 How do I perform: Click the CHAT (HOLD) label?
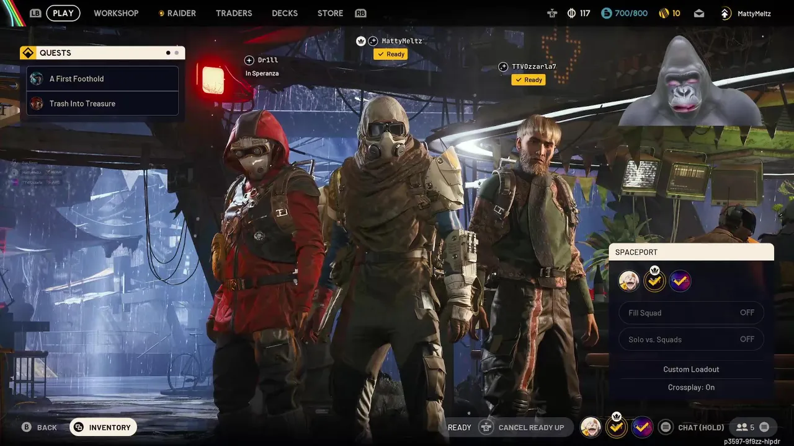point(701,427)
